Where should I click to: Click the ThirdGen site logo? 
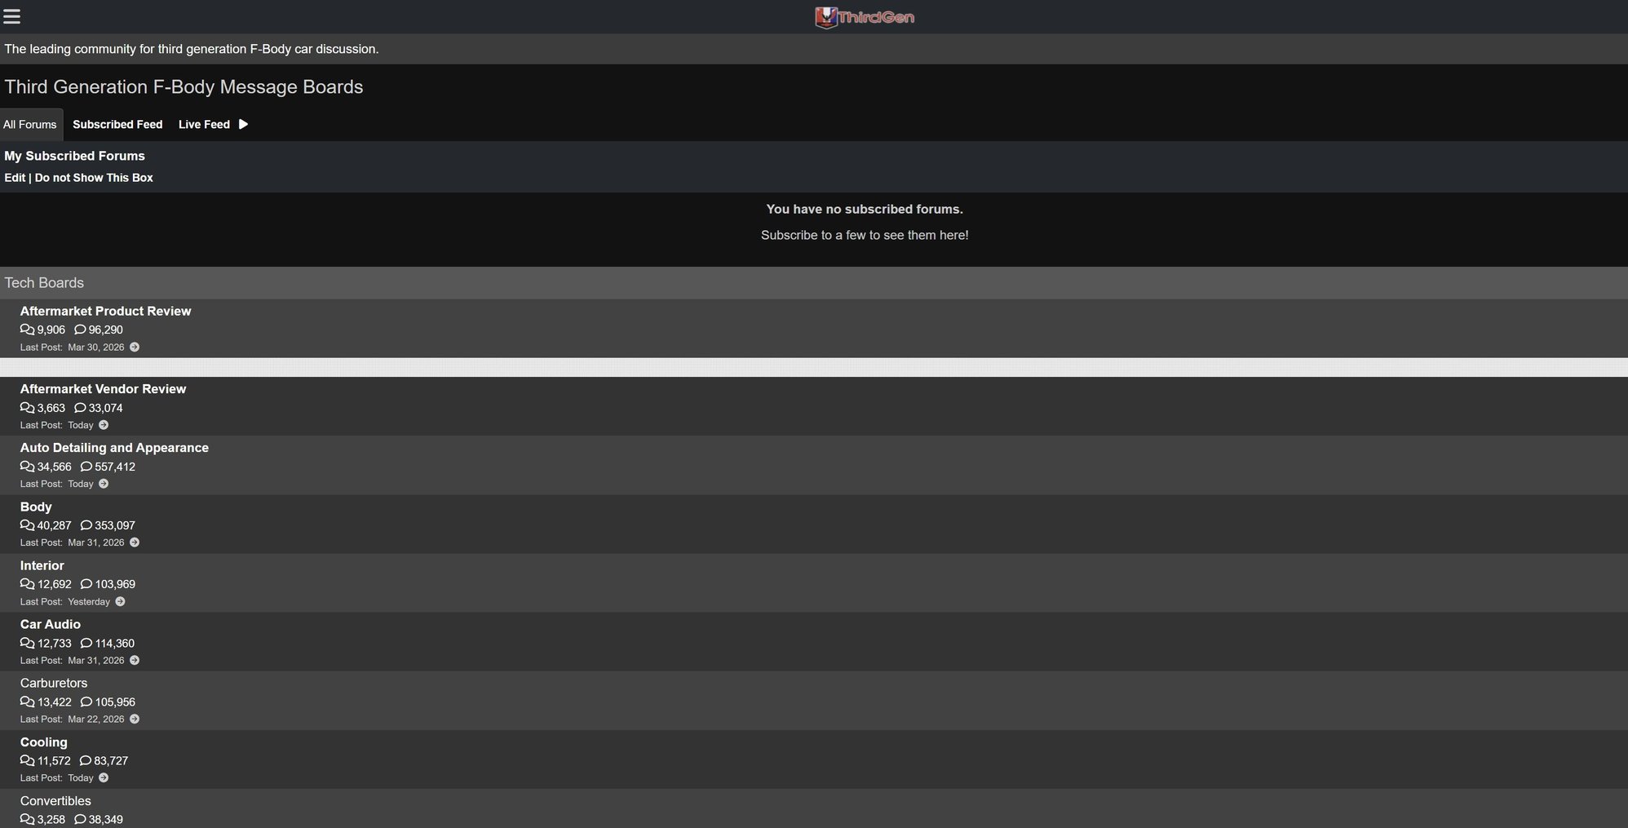point(865,17)
